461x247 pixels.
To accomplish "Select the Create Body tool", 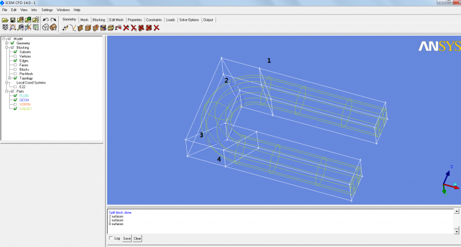I will coord(88,28).
